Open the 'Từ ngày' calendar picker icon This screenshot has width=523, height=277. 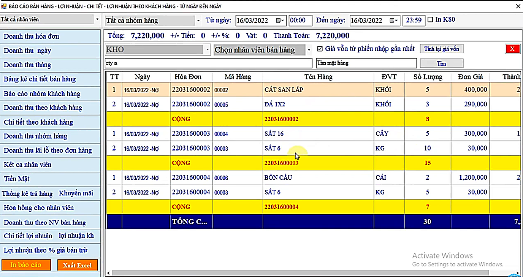(x=280, y=21)
